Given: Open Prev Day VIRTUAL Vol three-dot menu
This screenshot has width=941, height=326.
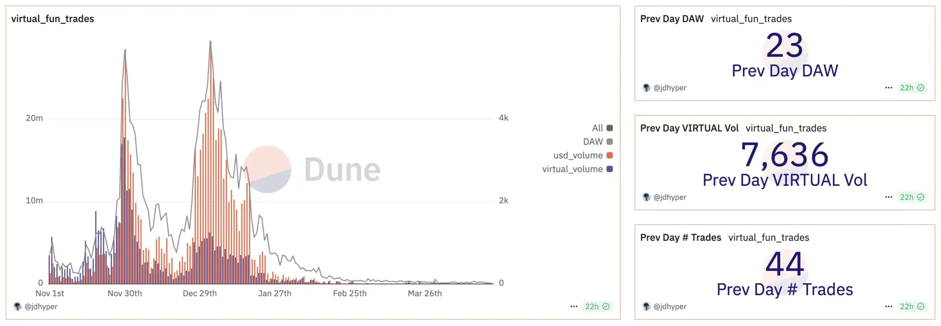Looking at the screenshot, I should click(888, 197).
